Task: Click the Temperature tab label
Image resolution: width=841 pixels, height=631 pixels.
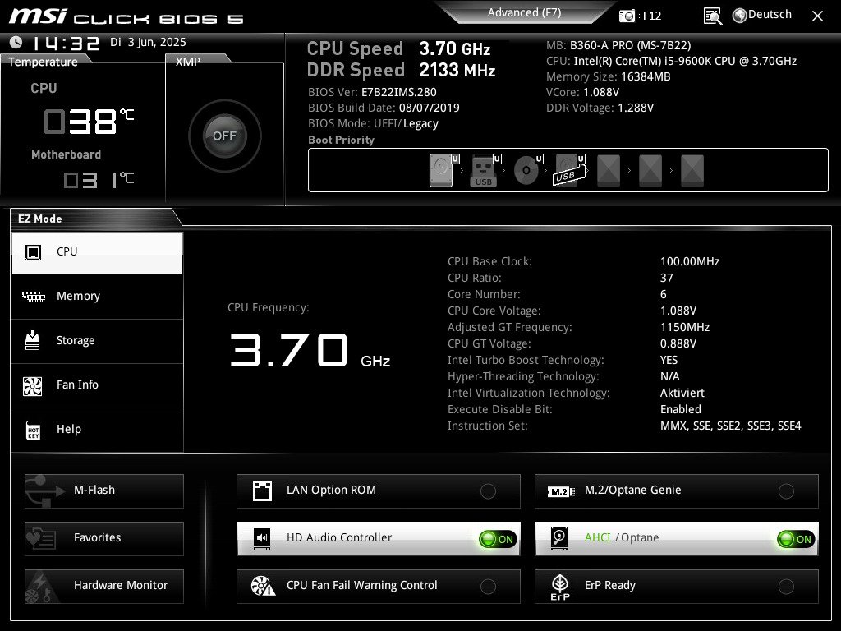Action: (43, 62)
